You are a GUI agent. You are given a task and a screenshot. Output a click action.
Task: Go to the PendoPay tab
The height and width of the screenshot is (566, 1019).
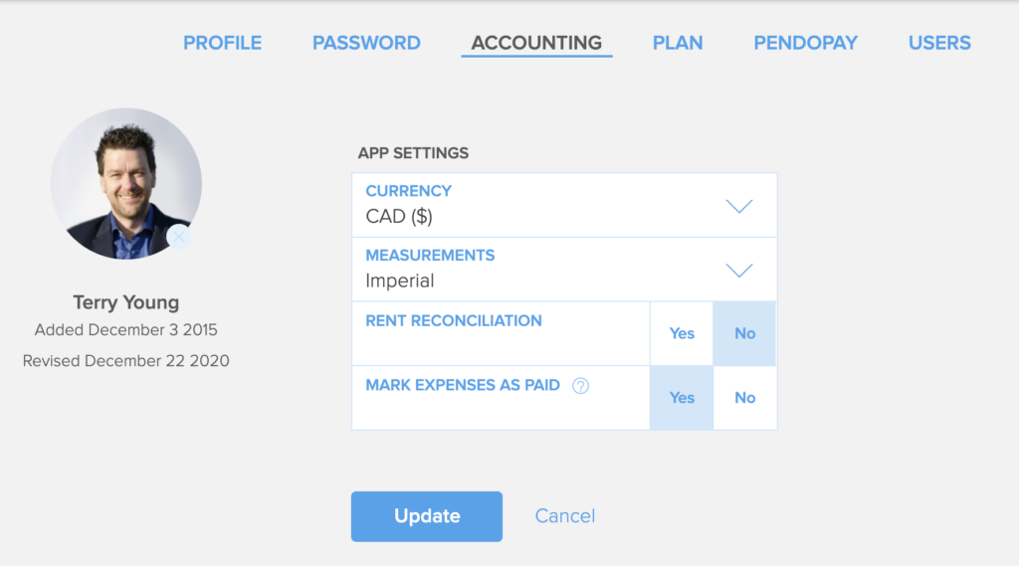[806, 43]
